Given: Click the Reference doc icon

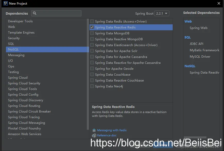Looking at the screenshot, I should [x=94, y=136].
